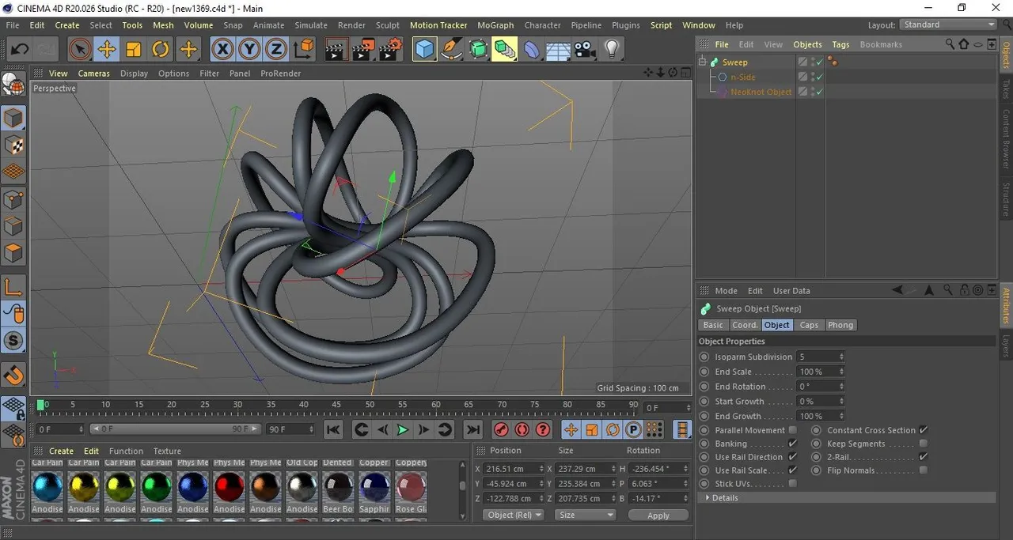Open the MoGraph menu
Image resolution: width=1013 pixels, height=540 pixels.
pyautogui.click(x=495, y=25)
